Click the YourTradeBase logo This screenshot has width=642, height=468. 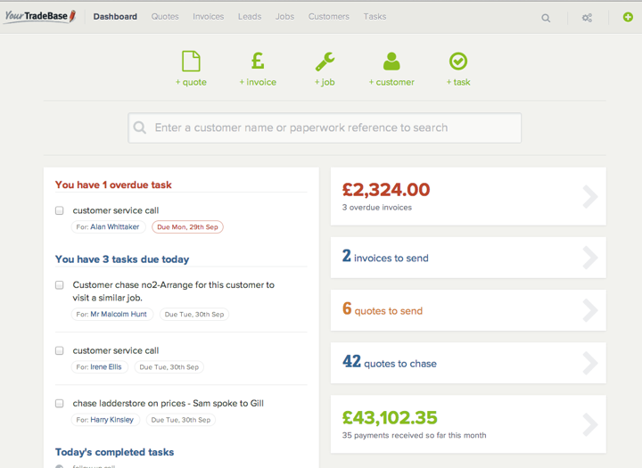(40, 16)
